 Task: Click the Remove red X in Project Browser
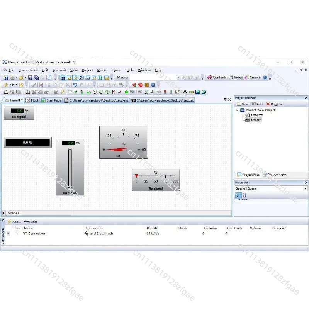[268, 104]
